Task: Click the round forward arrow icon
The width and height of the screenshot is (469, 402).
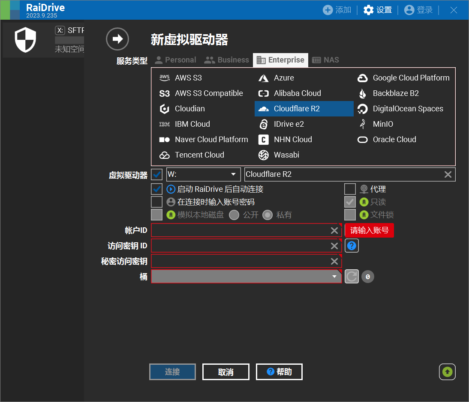Action: click(x=117, y=39)
